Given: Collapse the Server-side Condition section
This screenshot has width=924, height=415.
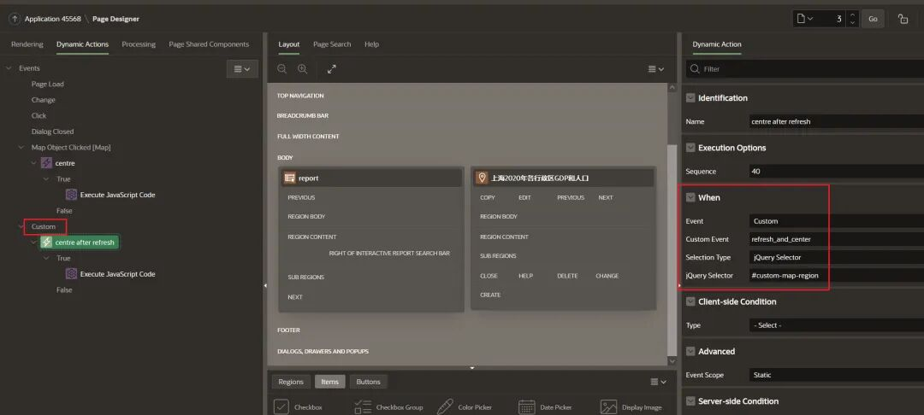Looking at the screenshot, I should pos(690,400).
